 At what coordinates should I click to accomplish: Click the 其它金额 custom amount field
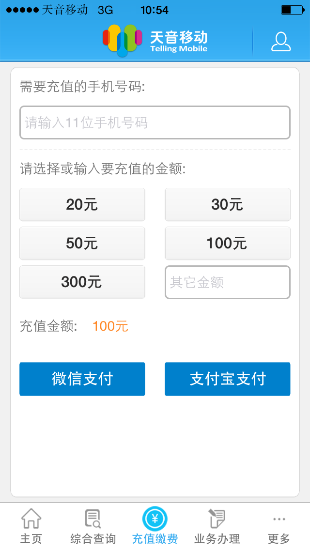coord(227,282)
